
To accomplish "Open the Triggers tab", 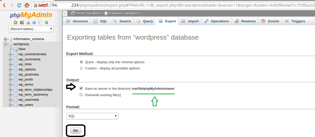I will (x=295, y=21).
